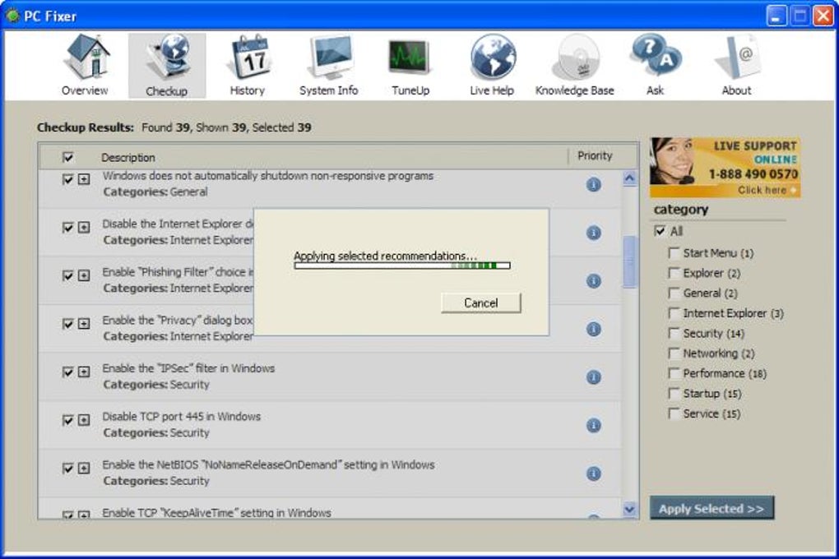839x559 pixels.
Task: Sort by the Description column header
Action: [x=128, y=157]
